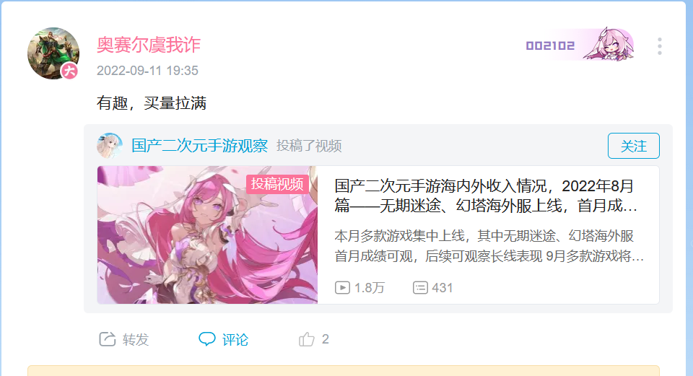Open the three-dot more options menu
693x376 pixels.
659,46
